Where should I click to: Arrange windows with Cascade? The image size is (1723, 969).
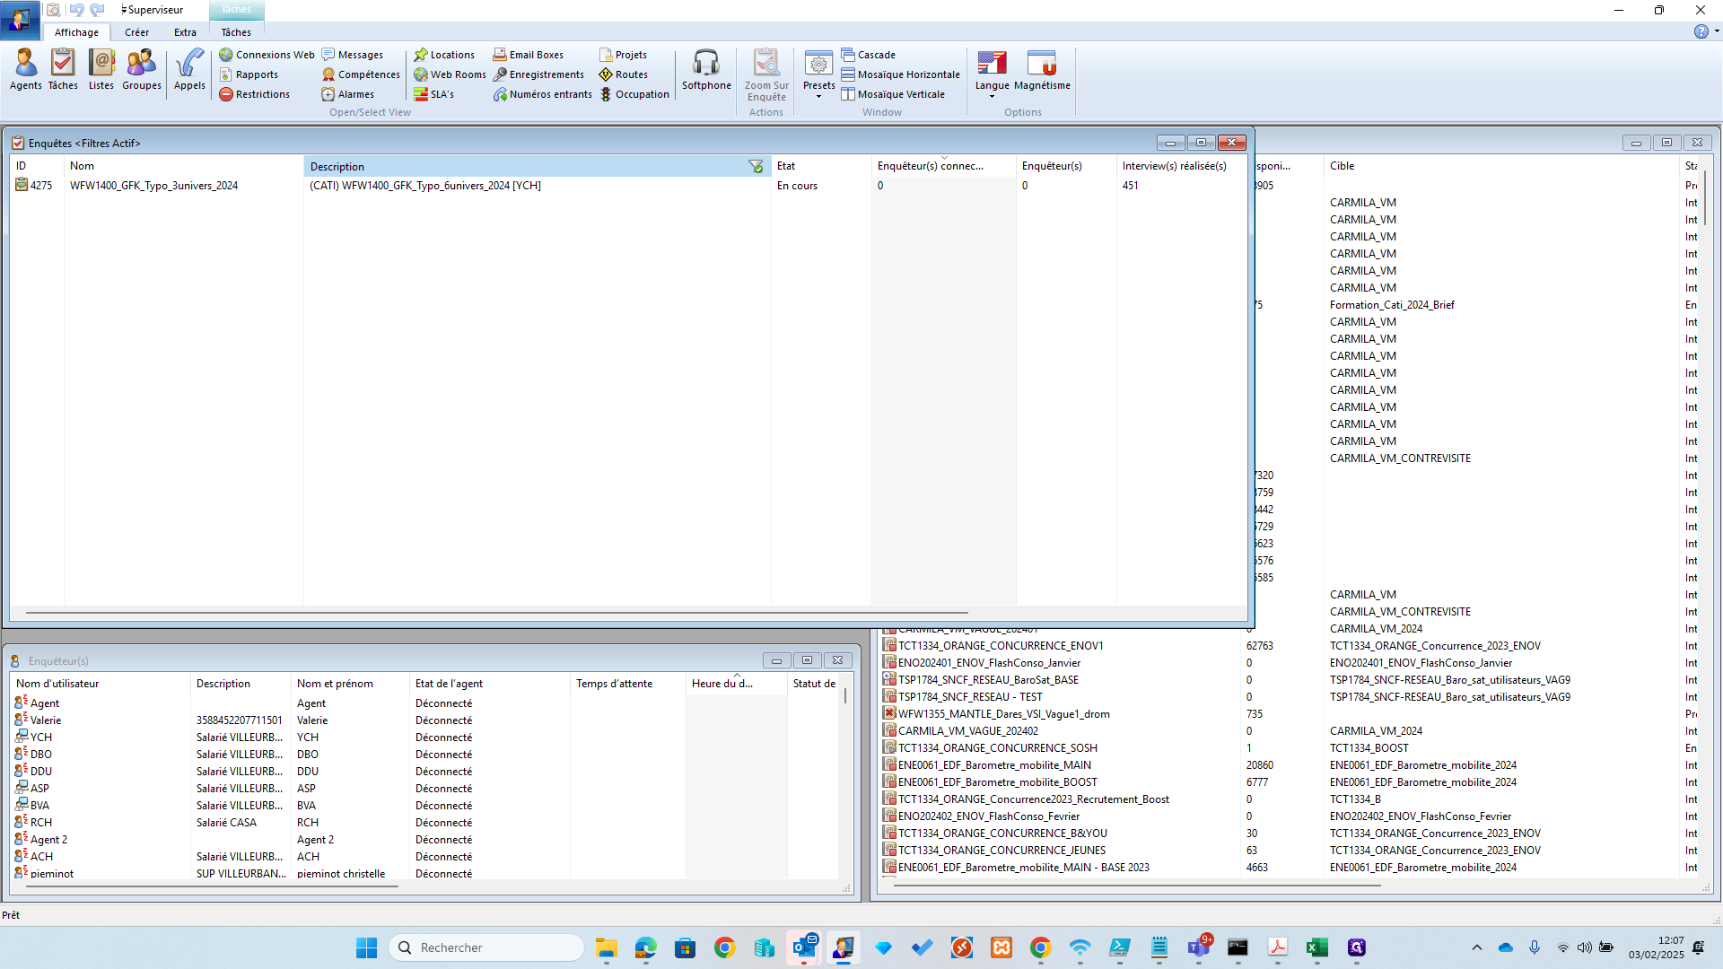point(868,55)
